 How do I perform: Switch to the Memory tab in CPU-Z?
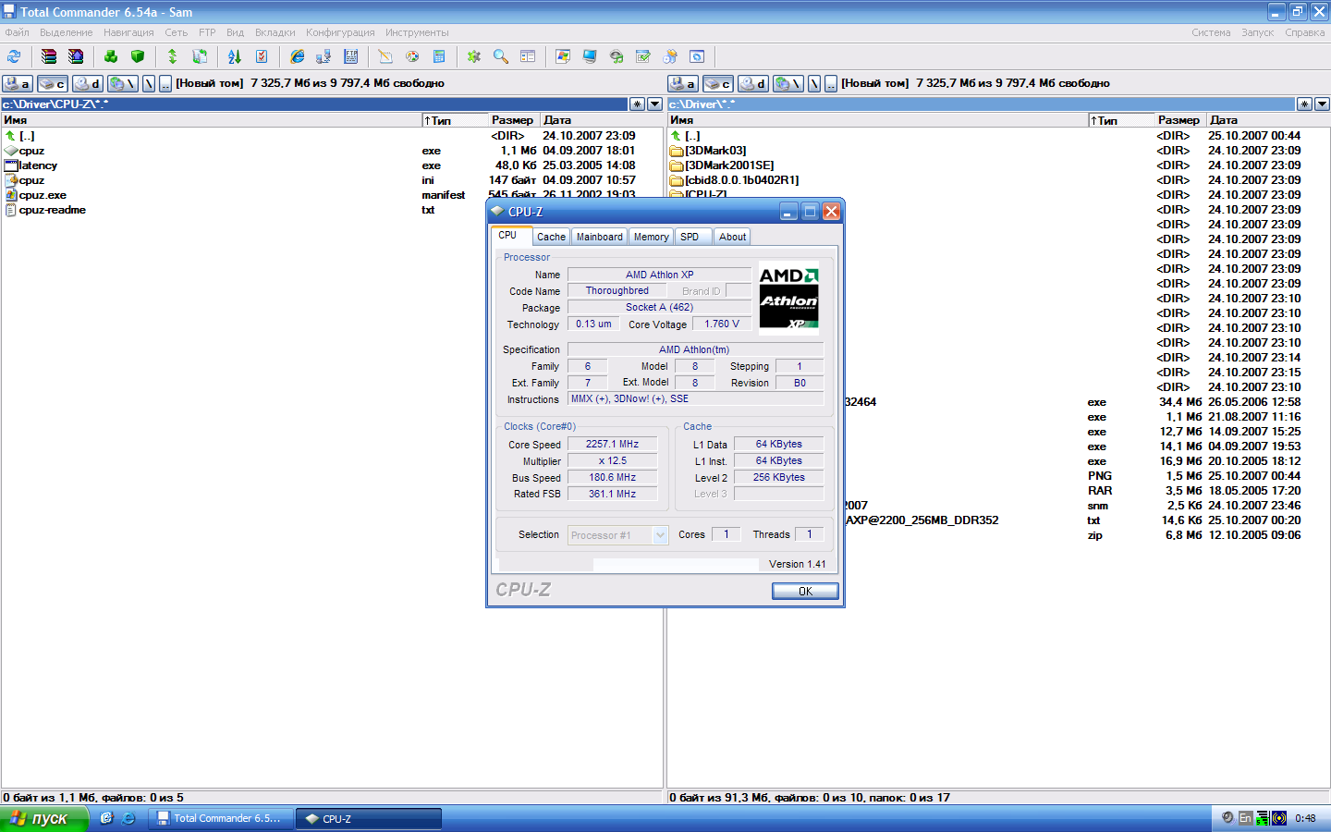coord(652,237)
